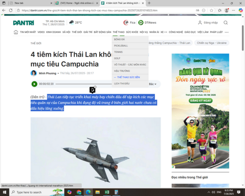Open fighter jet article image
Viewport: 245px width, 196px height.
click(x=96, y=152)
